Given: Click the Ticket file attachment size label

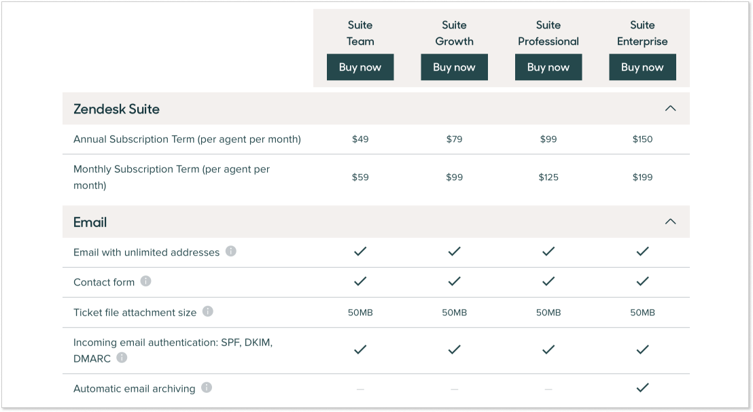Looking at the screenshot, I should [135, 313].
